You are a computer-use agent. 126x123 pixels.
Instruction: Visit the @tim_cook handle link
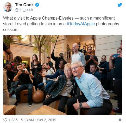point(24,10)
